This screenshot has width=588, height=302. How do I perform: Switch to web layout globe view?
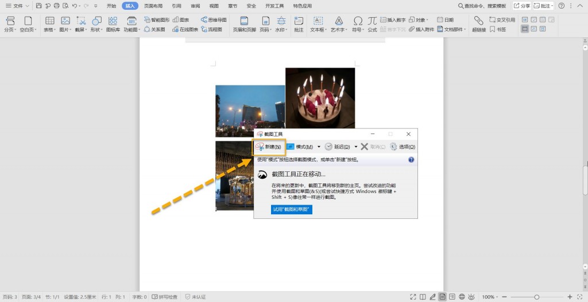point(462,297)
